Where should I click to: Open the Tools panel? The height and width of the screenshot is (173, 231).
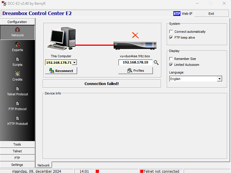[x=17, y=144]
